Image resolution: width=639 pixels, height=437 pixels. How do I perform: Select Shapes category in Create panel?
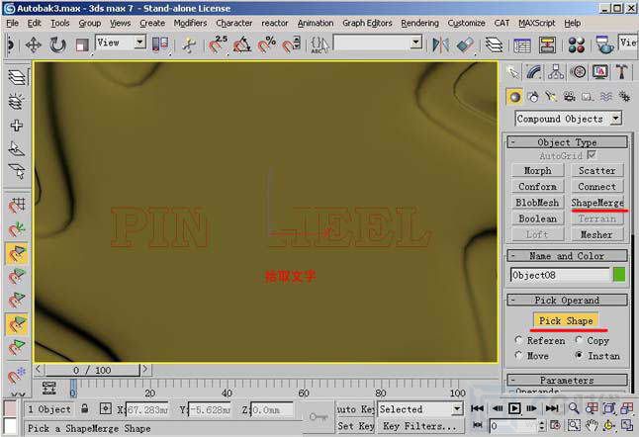[533, 97]
